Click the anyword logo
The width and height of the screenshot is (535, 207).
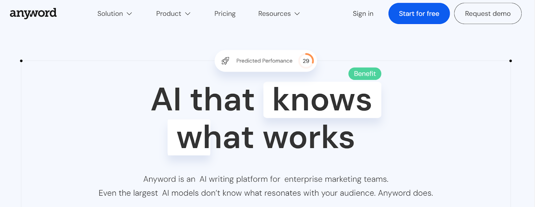click(x=33, y=13)
